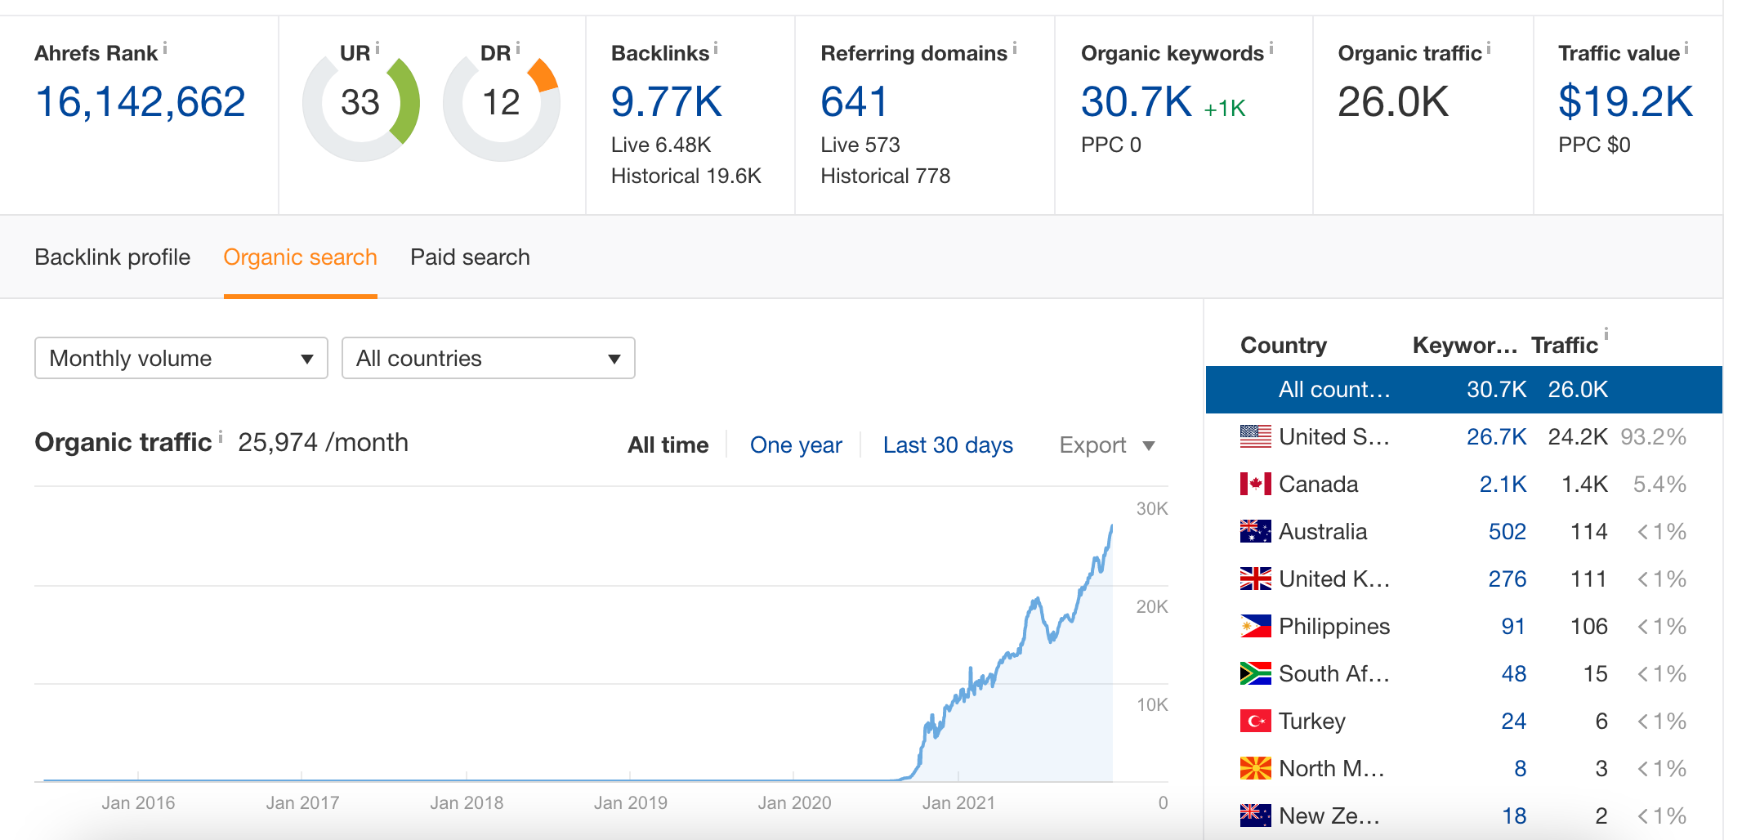Open the All countries dropdown
Image resolution: width=1742 pixels, height=840 pixels.
click(488, 358)
